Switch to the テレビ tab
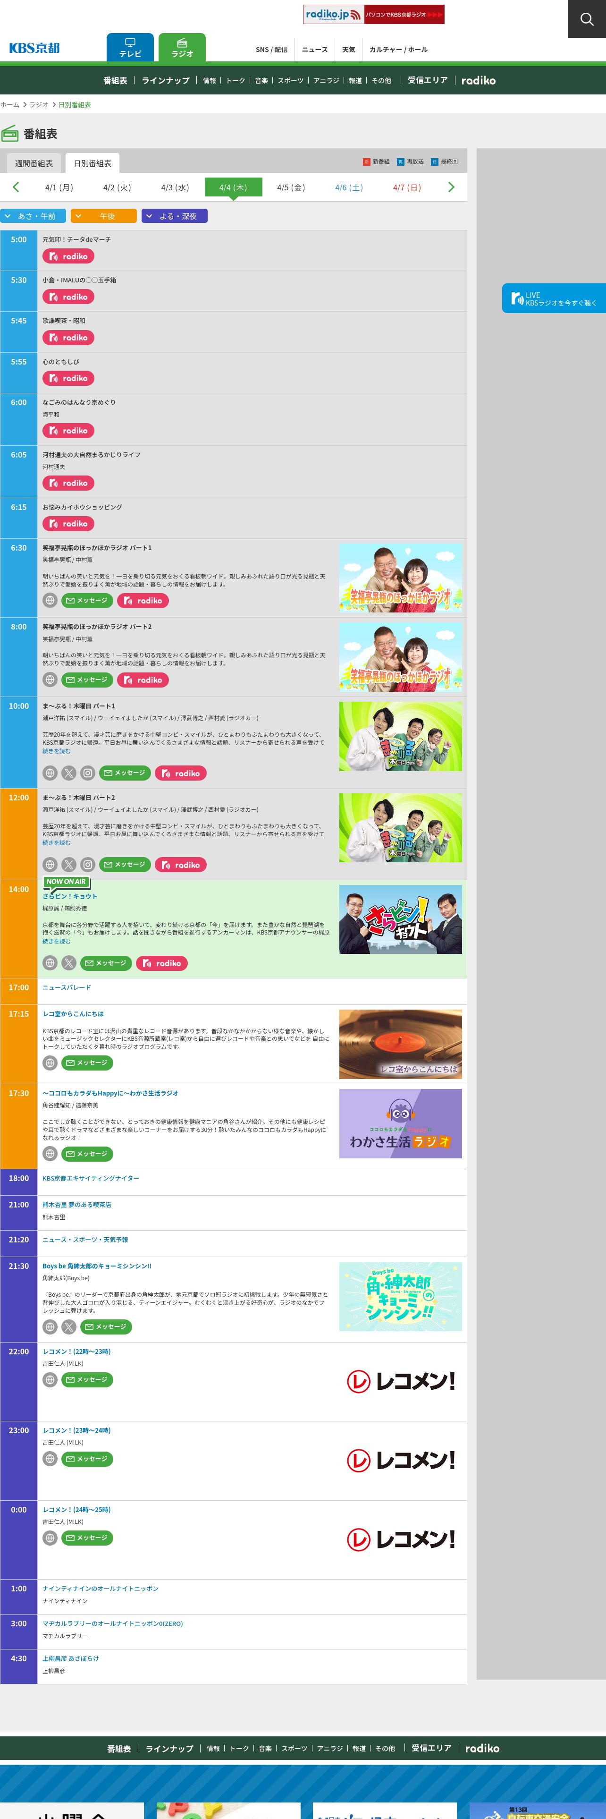This screenshot has height=1819, width=606. (130, 47)
